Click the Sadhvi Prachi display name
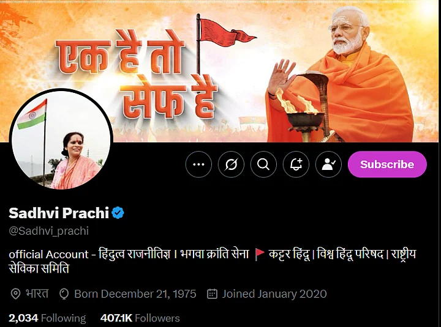441x327 pixels. [x=59, y=213]
